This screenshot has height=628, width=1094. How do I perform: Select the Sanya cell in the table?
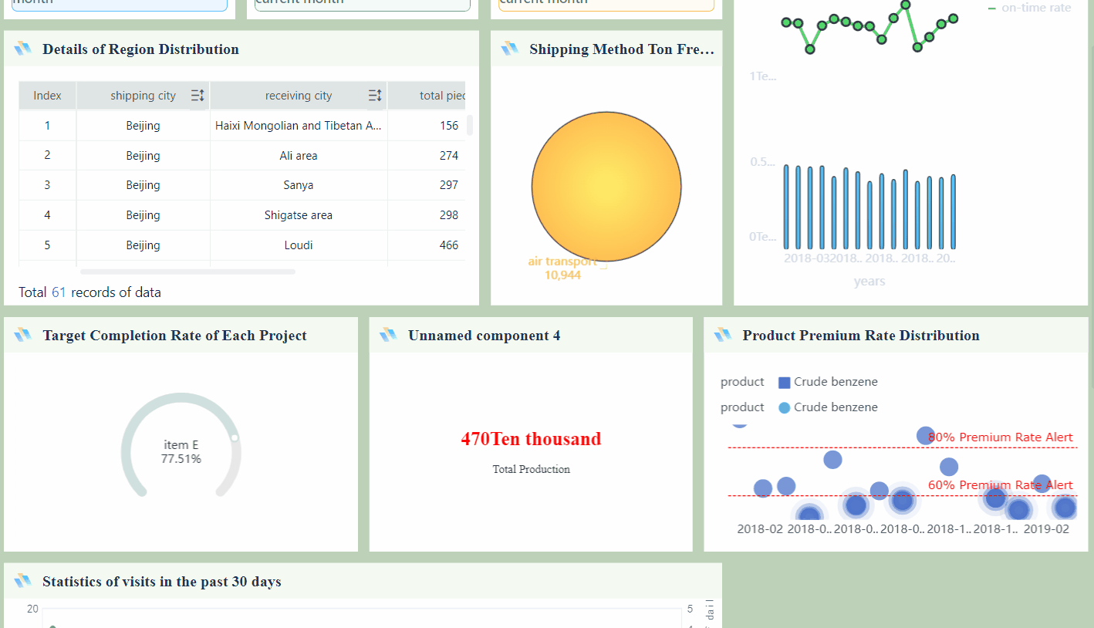[x=299, y=185]
